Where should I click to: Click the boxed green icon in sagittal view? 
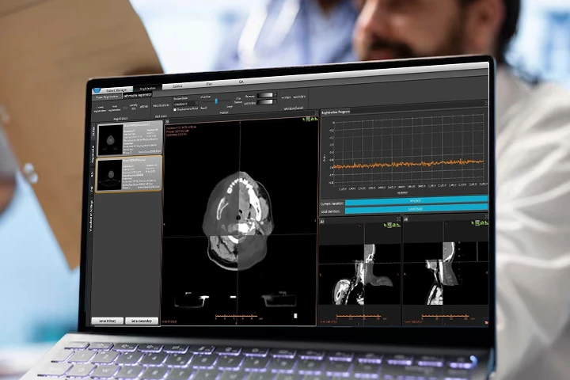coord(477,223)
